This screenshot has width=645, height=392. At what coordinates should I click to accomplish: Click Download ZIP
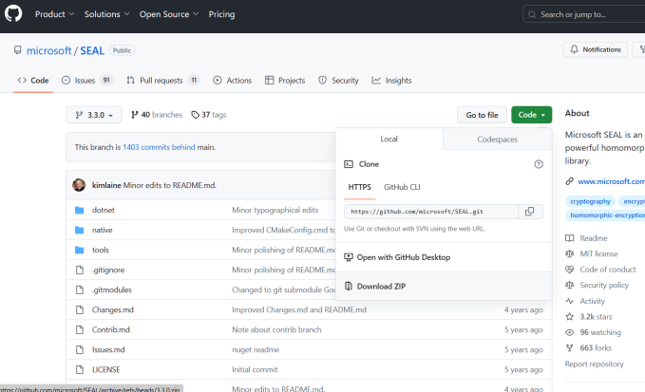444,287
